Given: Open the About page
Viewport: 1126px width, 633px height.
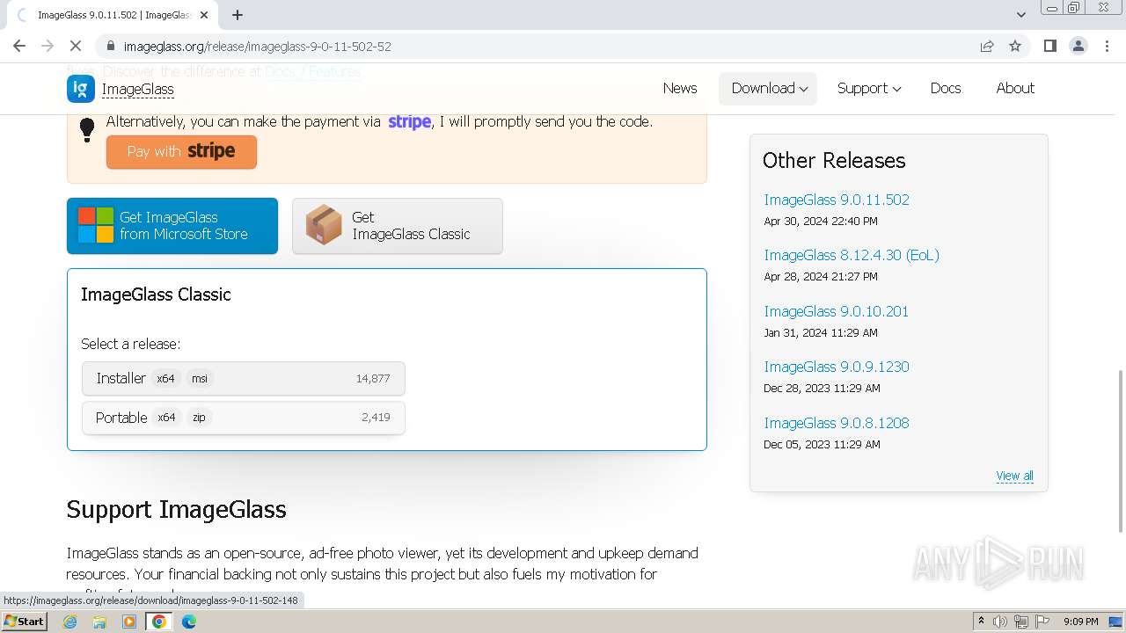Looking at the screenshot, I should pos(1015,88).
